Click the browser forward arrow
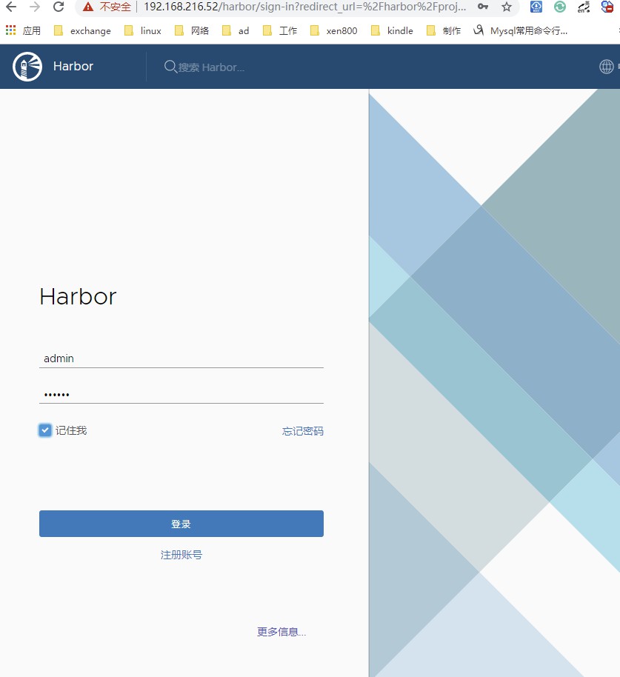This screenshot has width=620, height=677. tap(35, 7)
